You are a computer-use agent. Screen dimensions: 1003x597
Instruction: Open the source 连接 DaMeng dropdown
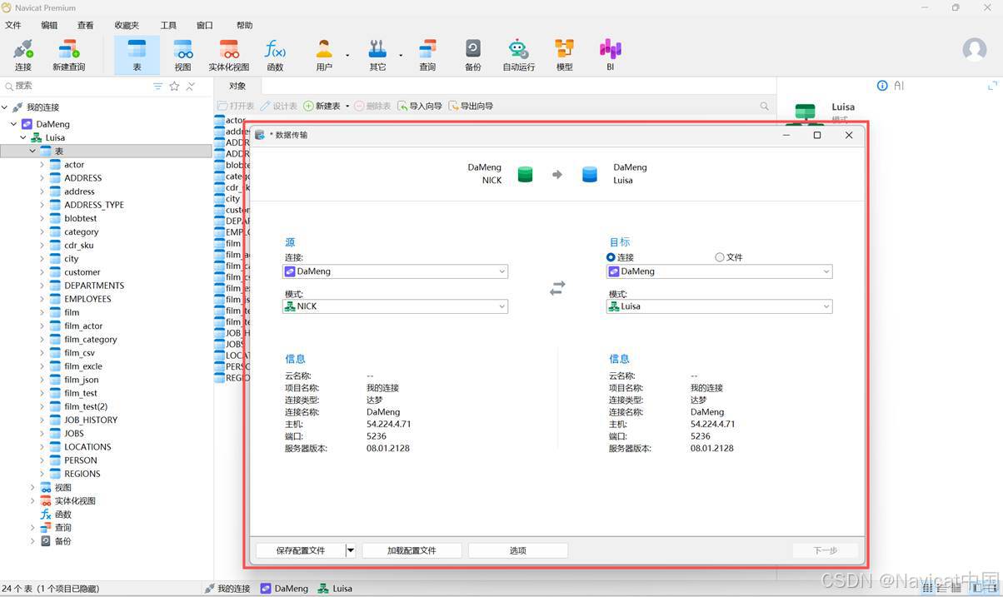point(396,271)
